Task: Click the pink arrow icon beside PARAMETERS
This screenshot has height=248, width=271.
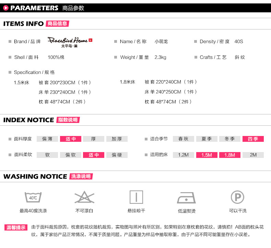Action: (x=5, y=8)
